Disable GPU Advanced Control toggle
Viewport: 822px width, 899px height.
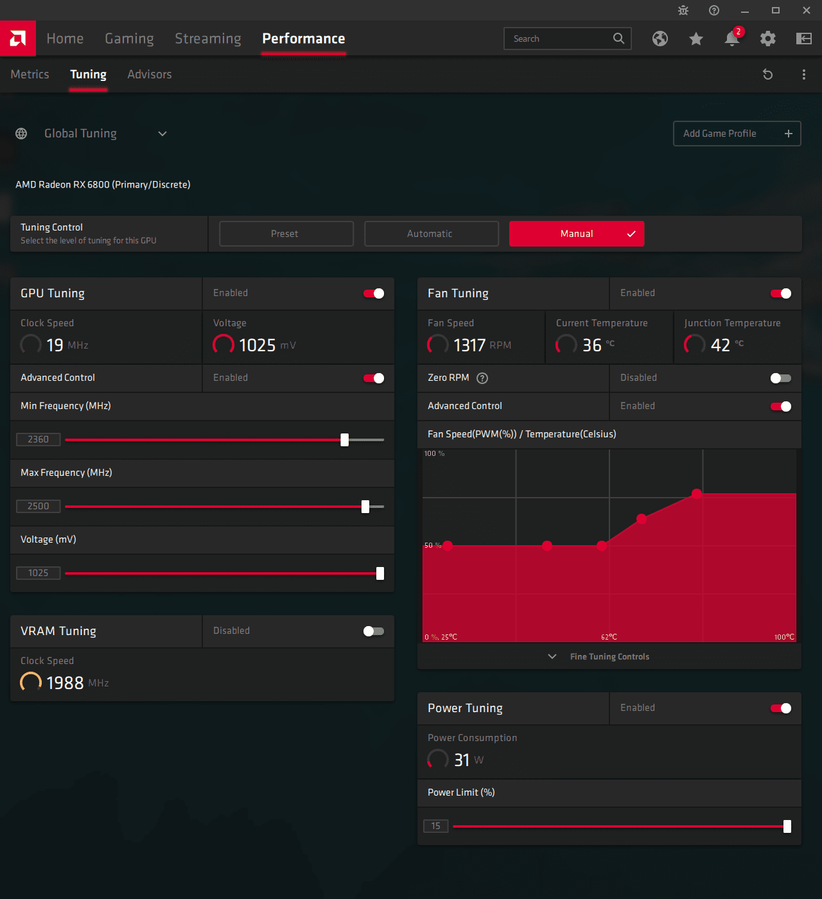click(374, 378)
